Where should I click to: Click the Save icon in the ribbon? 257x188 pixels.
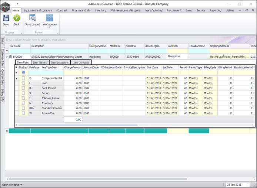[6, 18]
